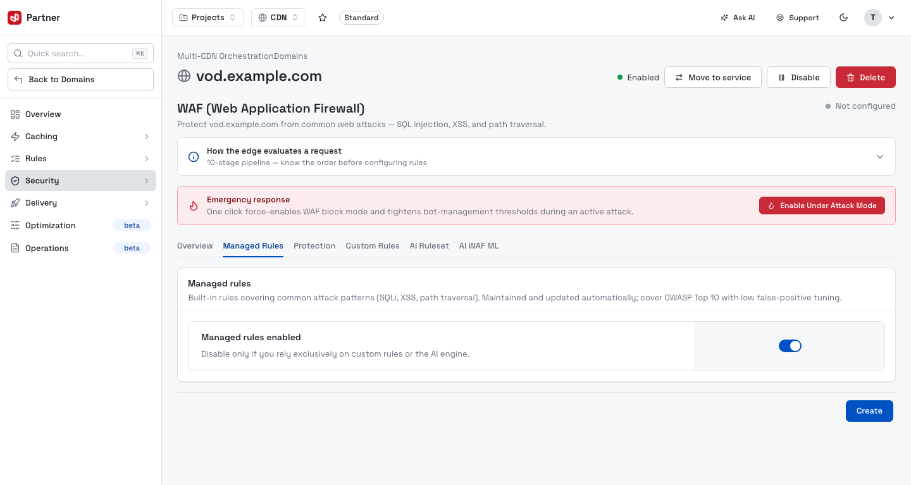Switch to the AI Ruleset tab
This screenshot has height=485, width=911.
point(430,246)
